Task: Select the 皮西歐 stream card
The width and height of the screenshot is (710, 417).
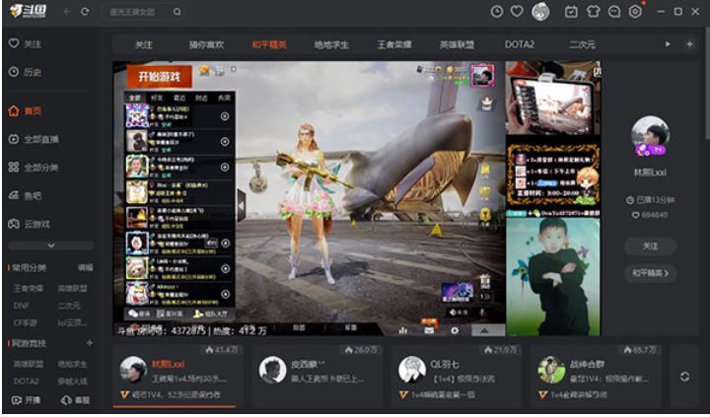Action: [x=318, y=376]
